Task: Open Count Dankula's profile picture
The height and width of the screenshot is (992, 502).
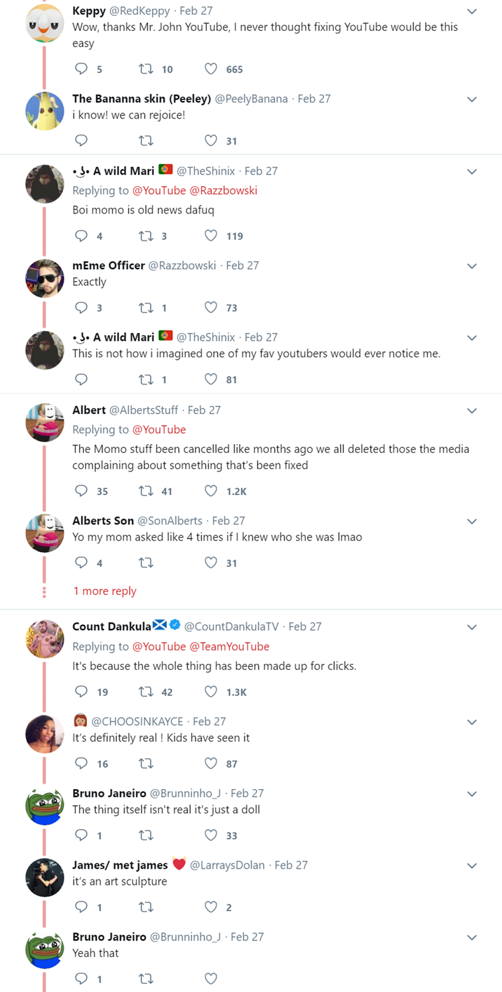Action: click(45, 638)
